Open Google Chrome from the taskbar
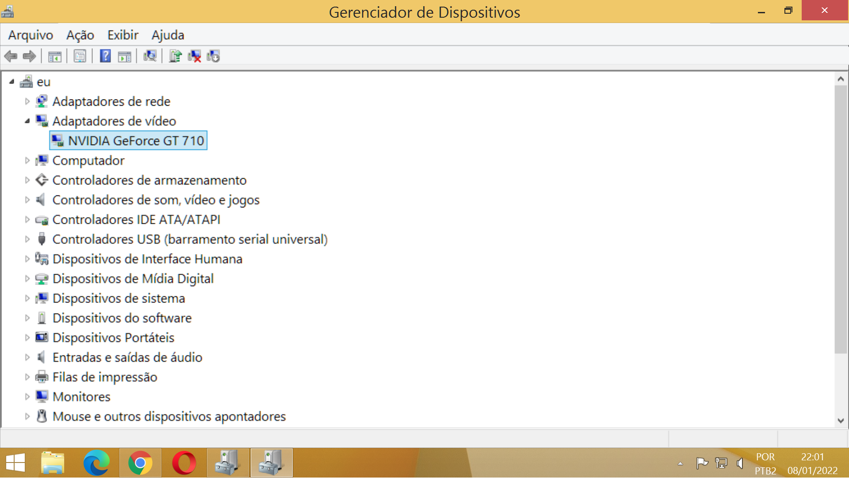 point(140,463)
